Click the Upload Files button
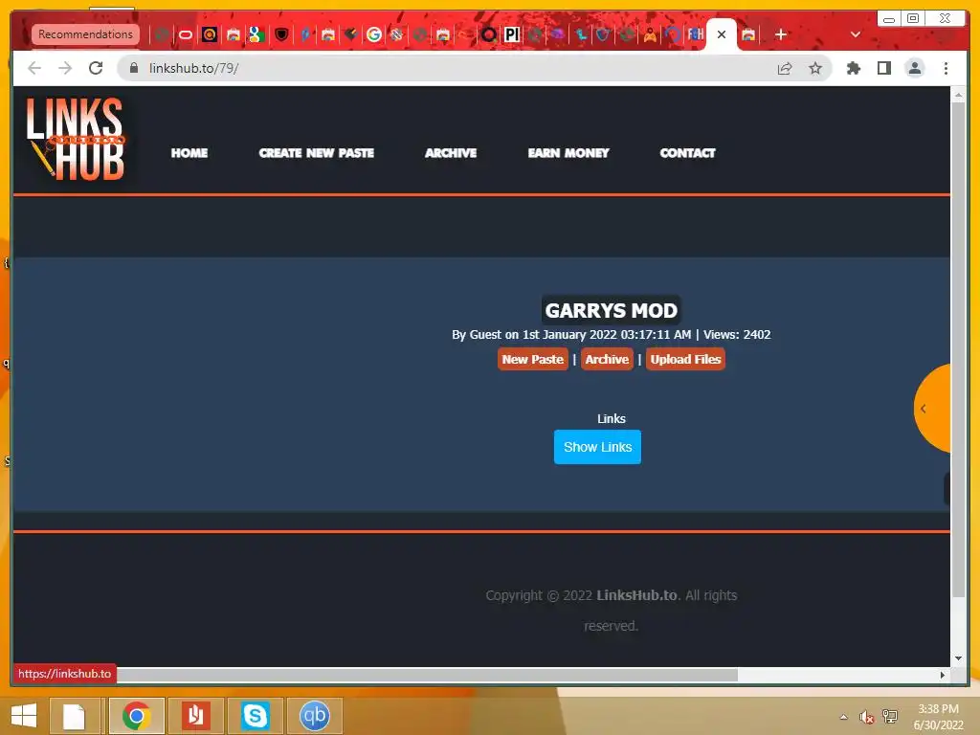The image size is (980, 735). (x=685, y=360)
